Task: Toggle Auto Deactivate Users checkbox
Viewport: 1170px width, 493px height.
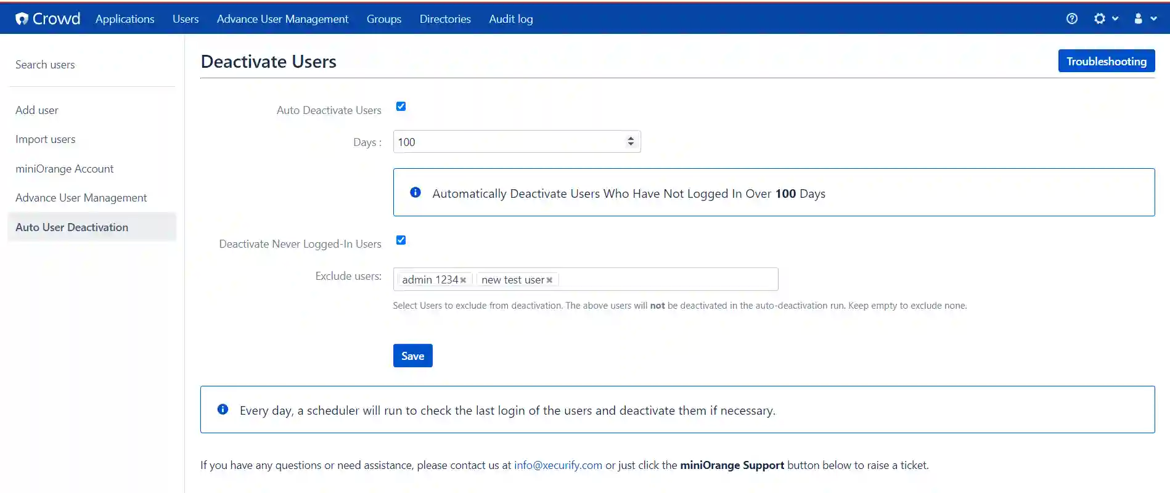Action: (401, 106)
